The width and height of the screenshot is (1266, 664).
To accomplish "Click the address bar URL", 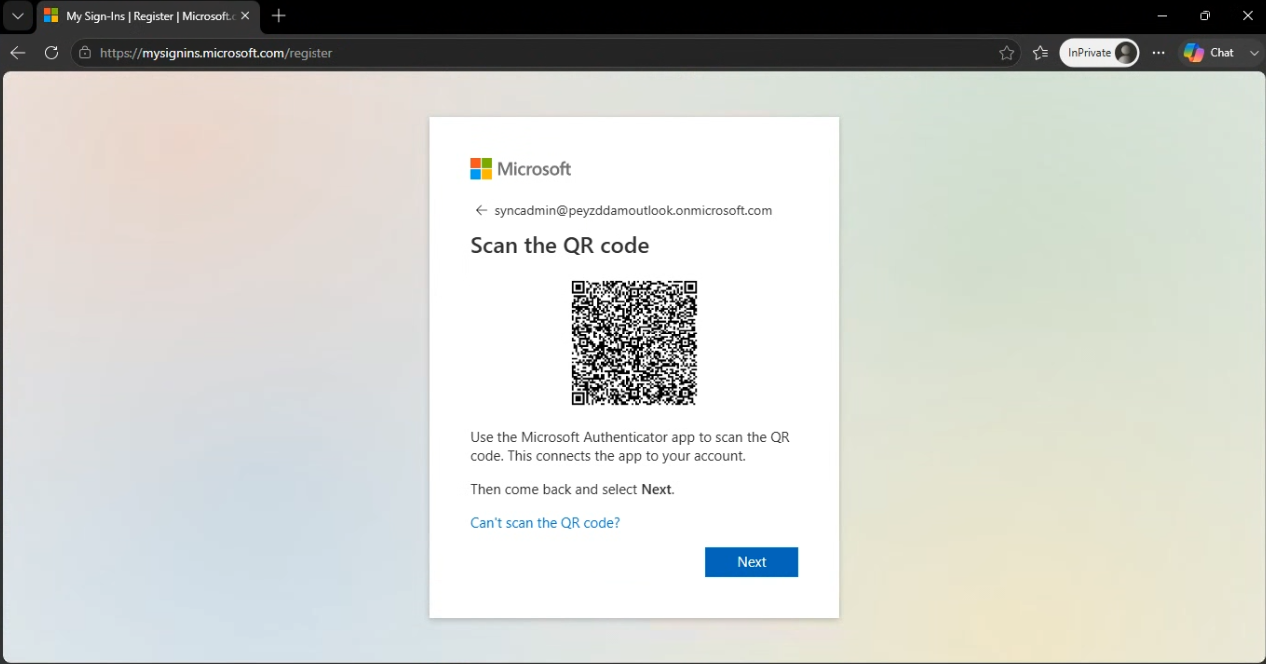I will click(x=216, y=53).
